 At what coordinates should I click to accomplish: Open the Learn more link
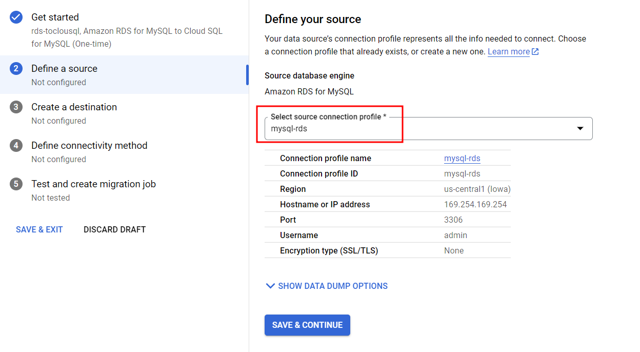point(508,52)
